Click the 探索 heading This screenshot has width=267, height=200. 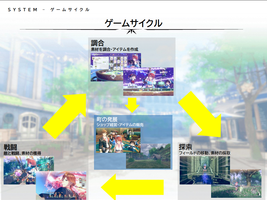point(186,147)
